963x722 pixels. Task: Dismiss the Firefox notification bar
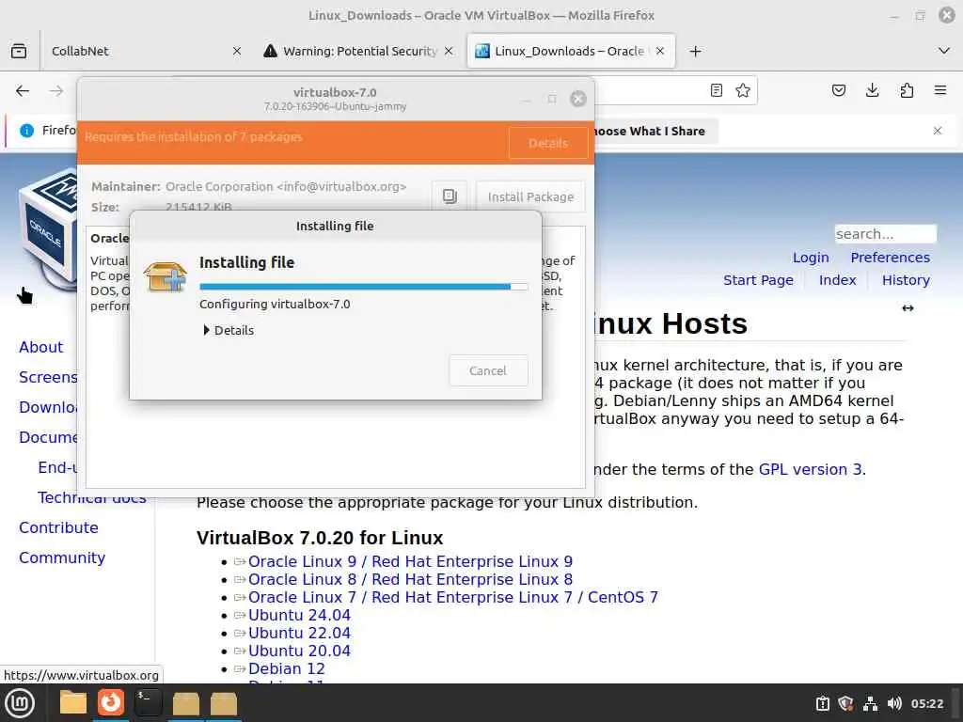coord(938,131)
